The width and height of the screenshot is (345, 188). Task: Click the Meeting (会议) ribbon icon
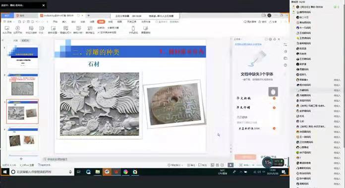coord(41,30)
